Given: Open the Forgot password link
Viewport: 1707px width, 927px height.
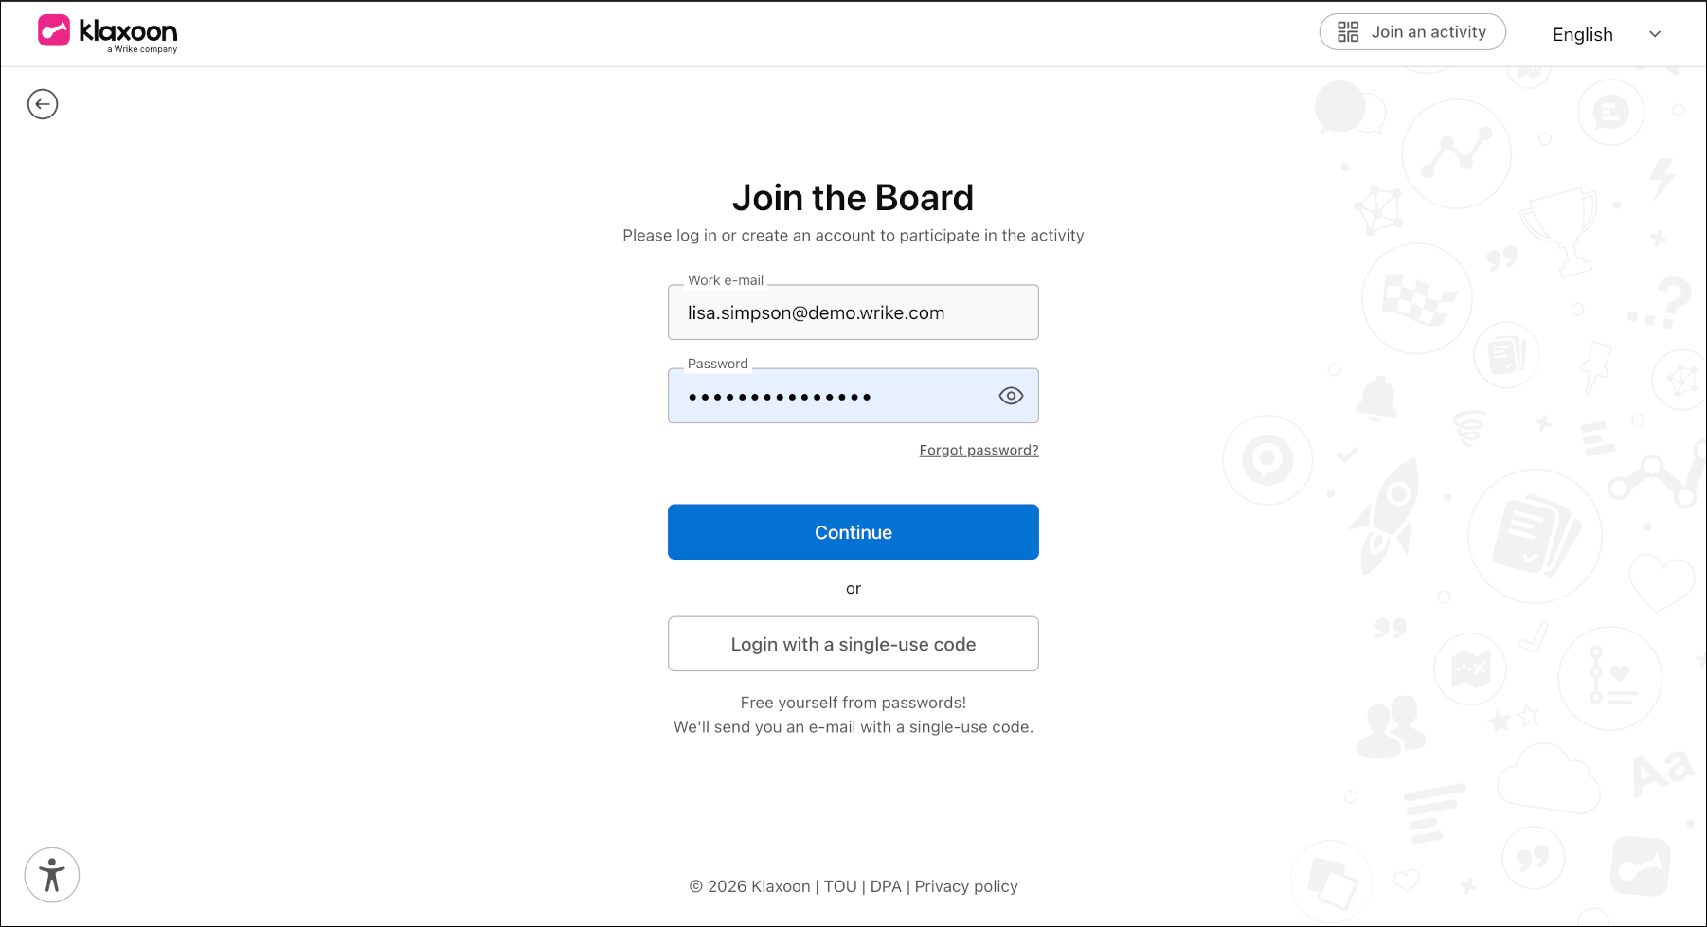Looking at the screenshot, I should [x=979, y=450].
